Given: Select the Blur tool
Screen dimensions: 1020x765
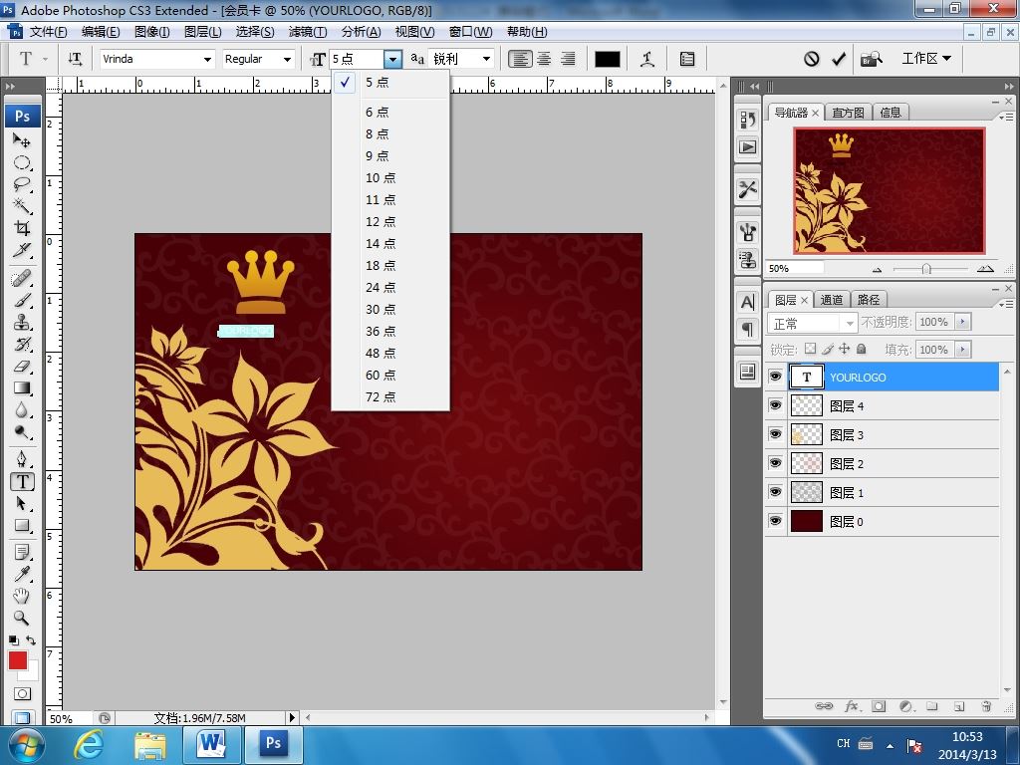Looking at the screenshot, I should [x=22, y=409].
